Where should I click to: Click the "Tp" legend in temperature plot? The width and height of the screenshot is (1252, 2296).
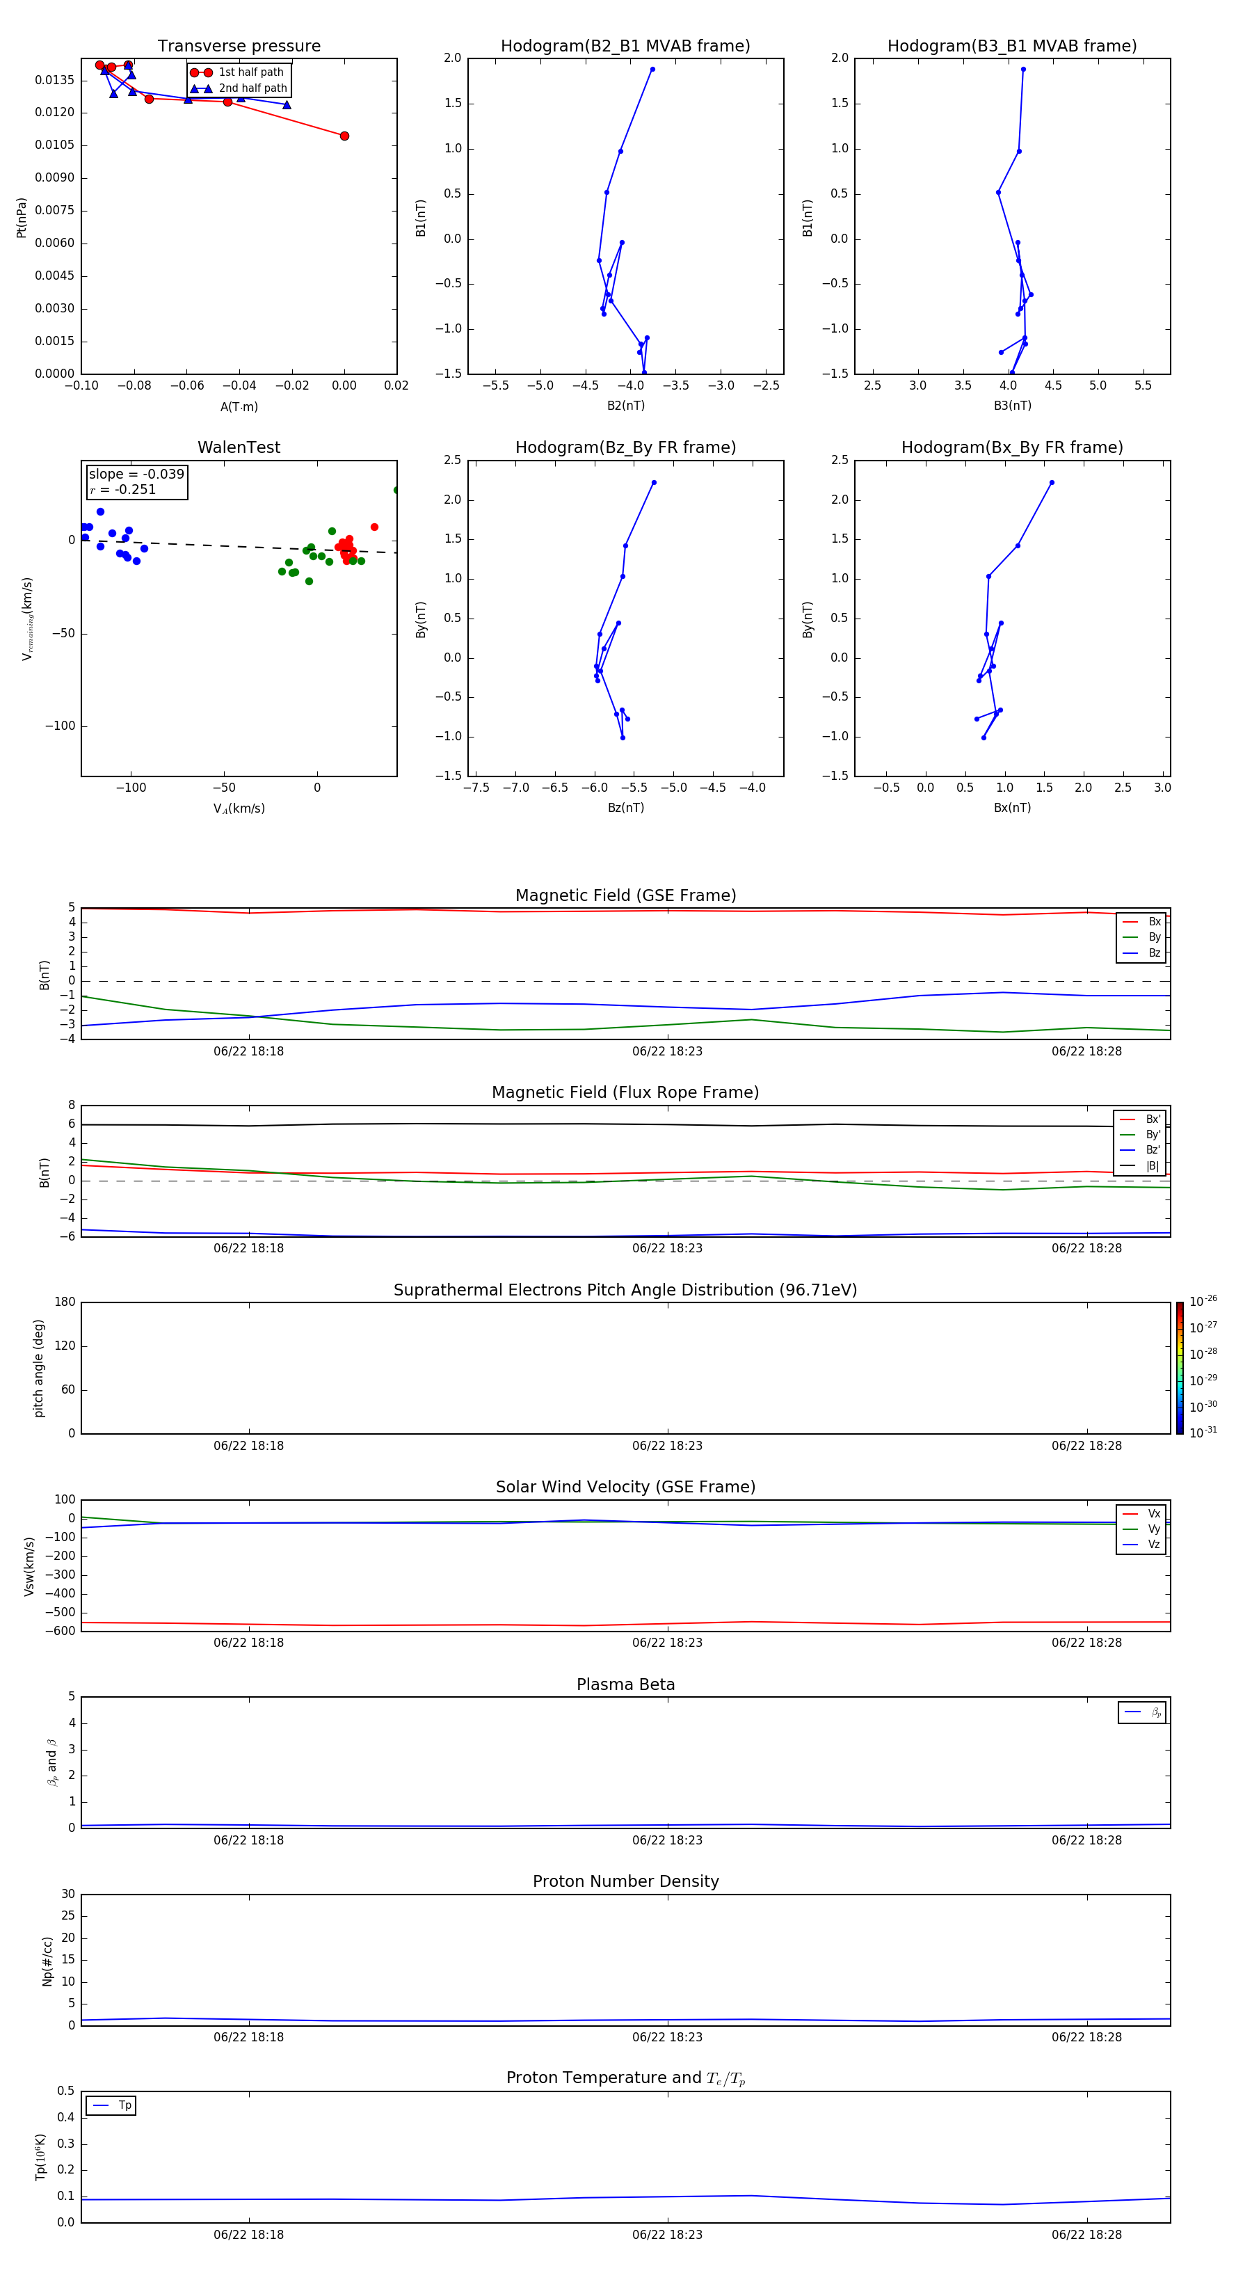click(111, 2106)
